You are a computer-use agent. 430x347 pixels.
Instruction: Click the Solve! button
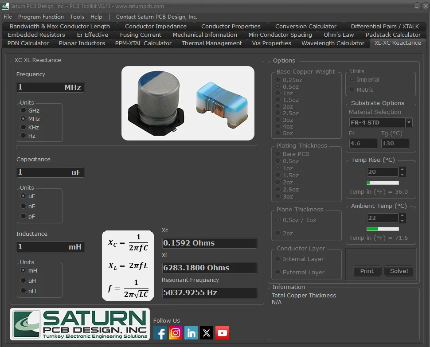(x=399, y=271)
